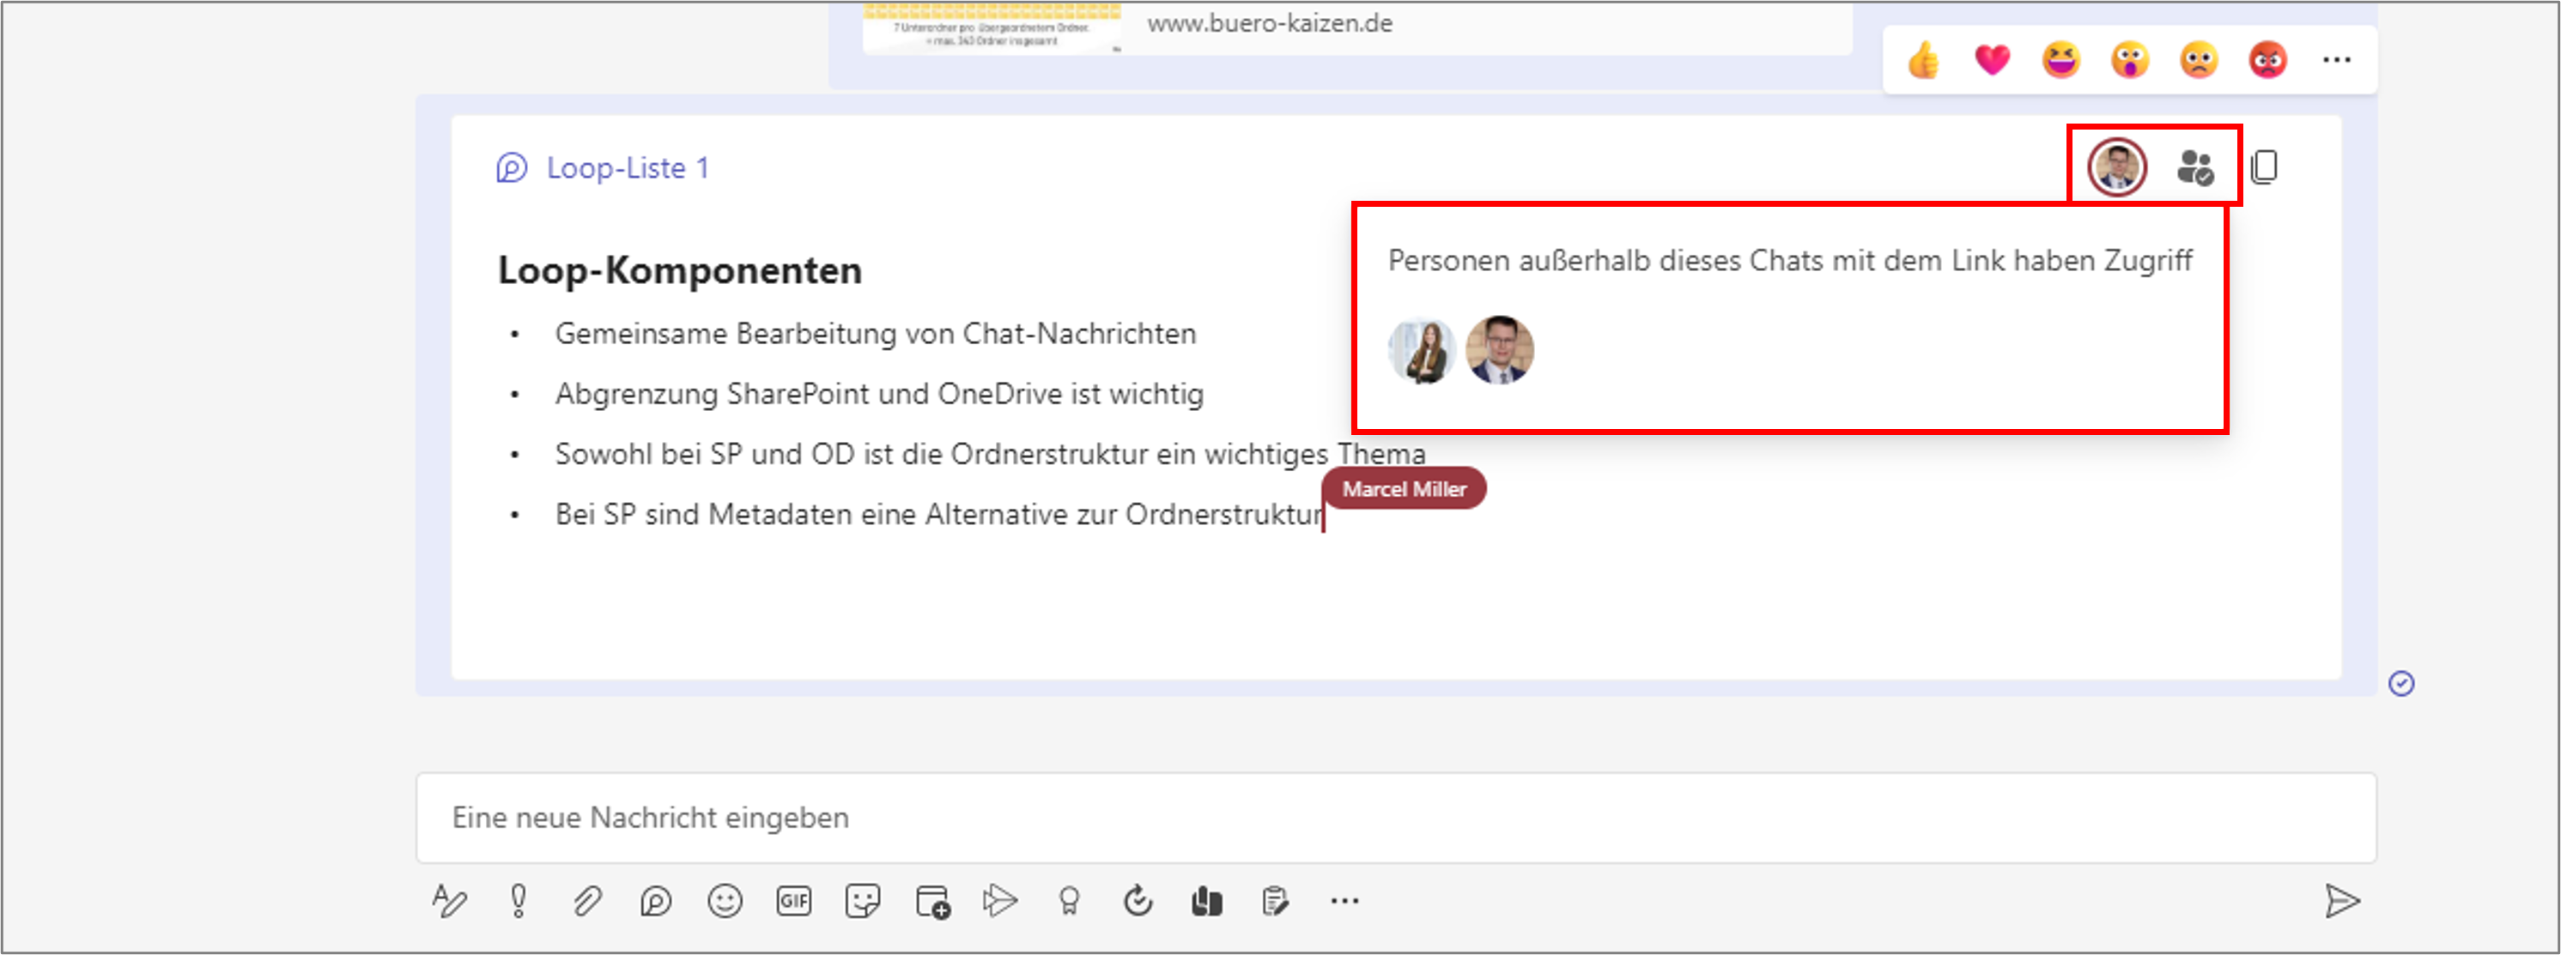Image resolution: width=2561 pixels, height=955 pixels.
Task: Insert Loop component from the compose toolbar
Action: click(656, 901)
